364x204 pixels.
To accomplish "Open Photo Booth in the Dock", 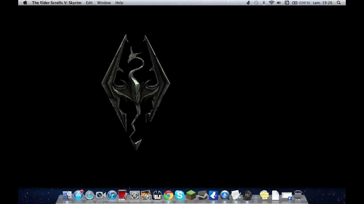I will click(x=123, y=195).
